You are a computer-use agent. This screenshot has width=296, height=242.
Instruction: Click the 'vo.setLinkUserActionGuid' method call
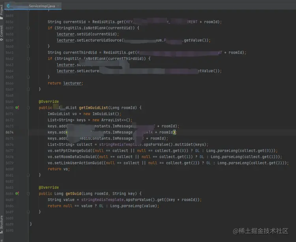[74, 163]
